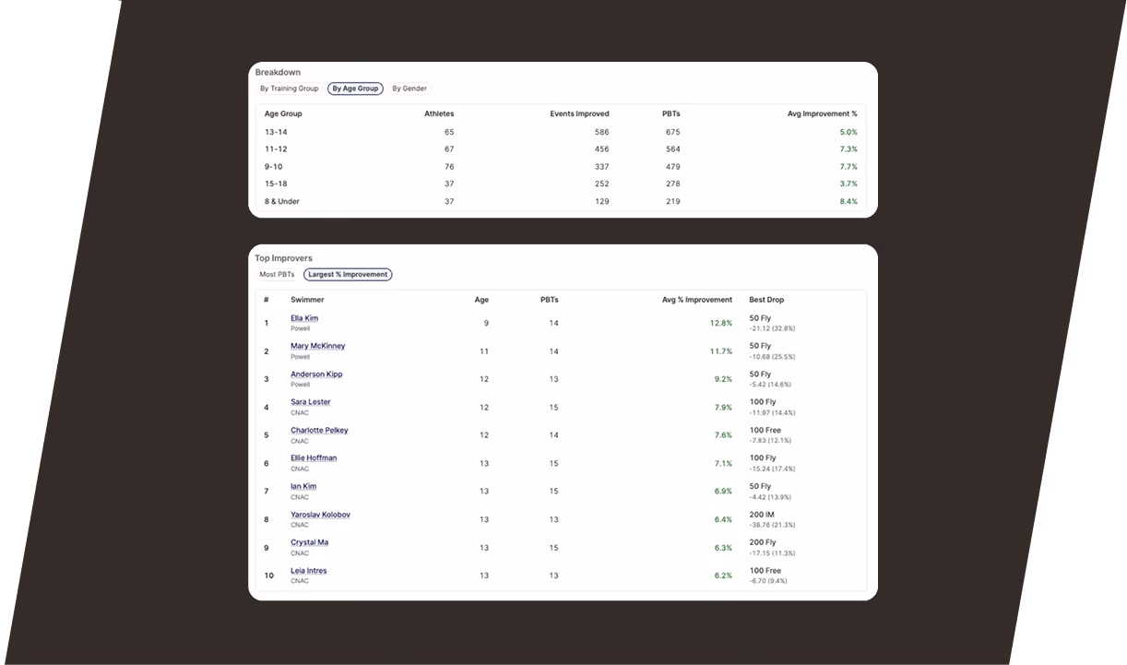The image size is (1127, 665).
Task: Click the Leia Intres name link
Action: point(308,571)
